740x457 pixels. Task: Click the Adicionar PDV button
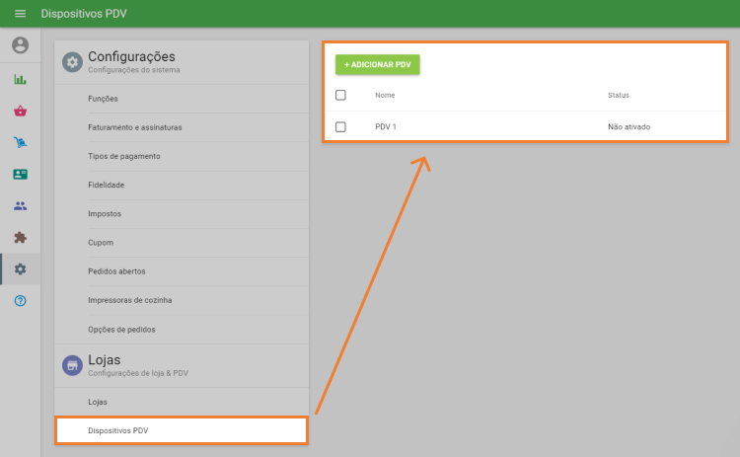click(378, 64)
